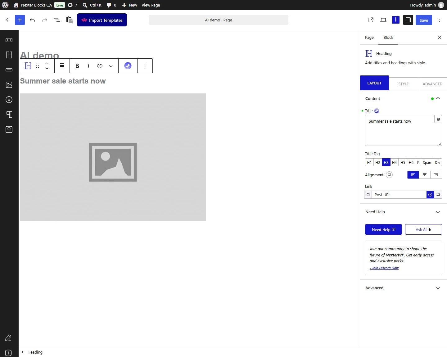
Task: Open the STYLE tab
Action: tap(404, 84)
